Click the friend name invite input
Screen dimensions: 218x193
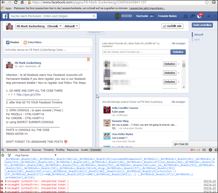(136, 52)
